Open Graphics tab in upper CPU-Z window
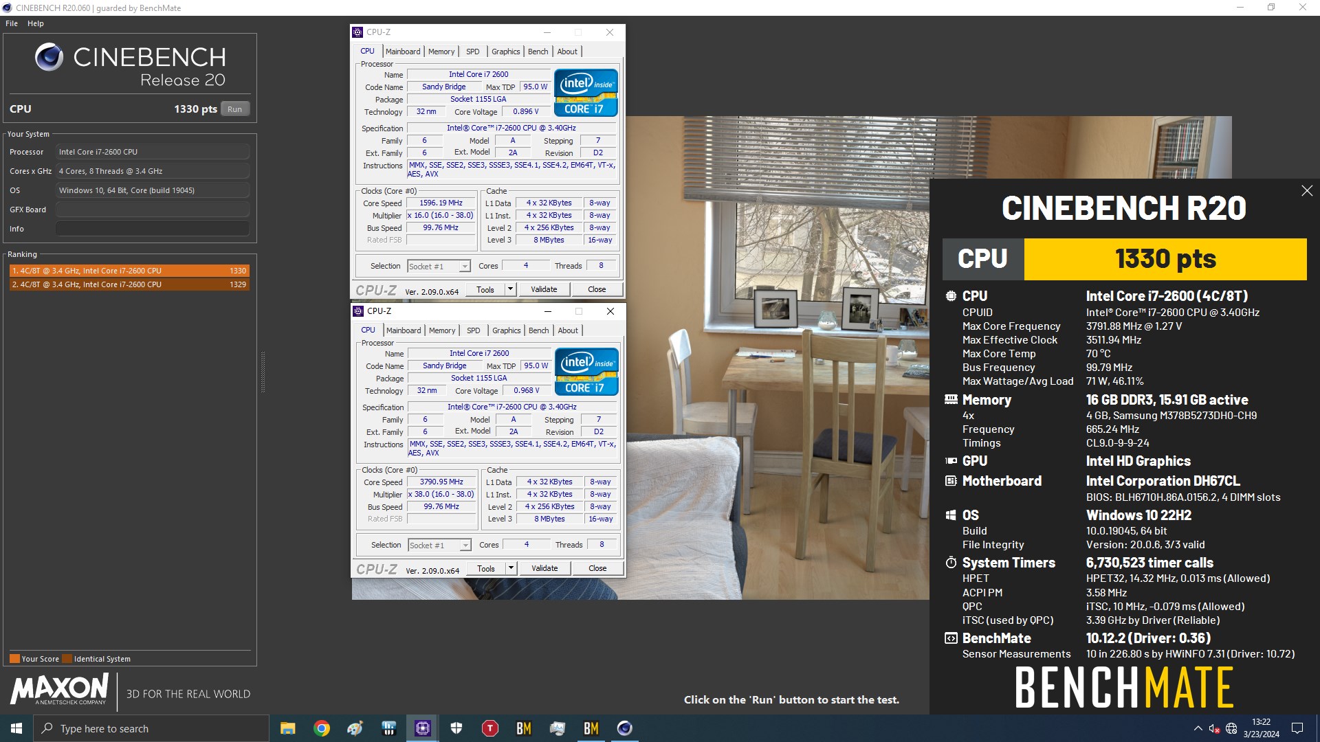1320x742 pixels. (x=506, y=52)
